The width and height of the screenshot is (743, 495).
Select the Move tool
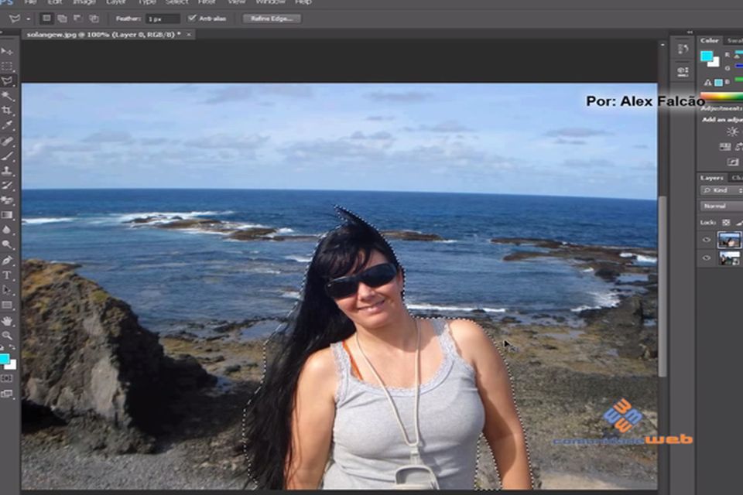coord(7,51)
